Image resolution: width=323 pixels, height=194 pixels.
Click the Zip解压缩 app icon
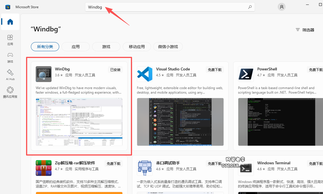(x=44, y=168)
